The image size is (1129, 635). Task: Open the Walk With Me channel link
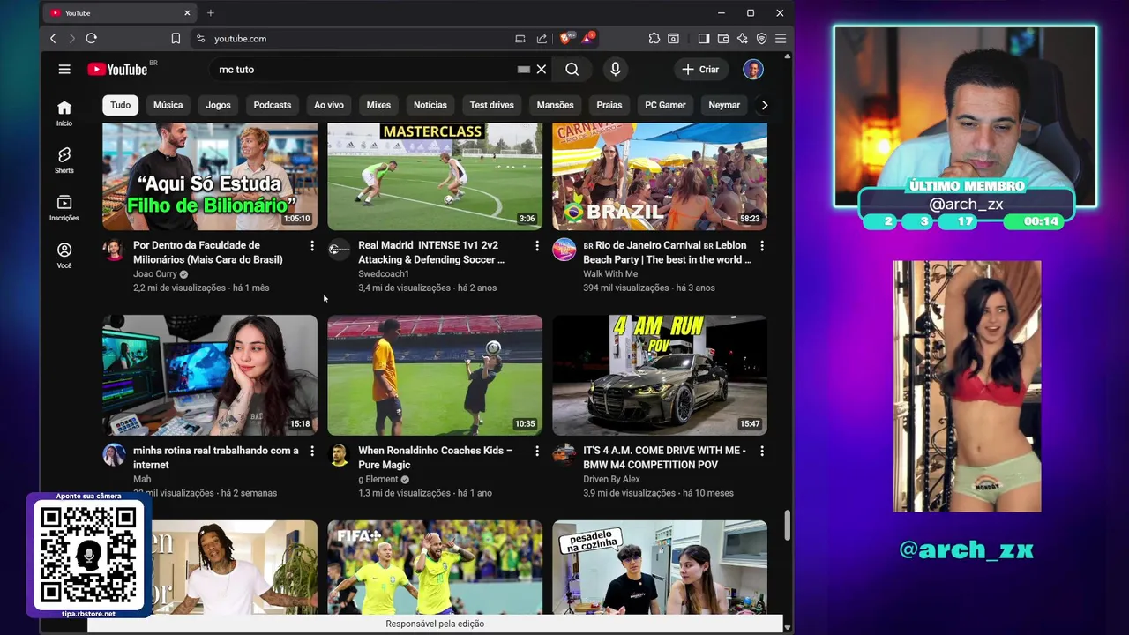(610, 274)
